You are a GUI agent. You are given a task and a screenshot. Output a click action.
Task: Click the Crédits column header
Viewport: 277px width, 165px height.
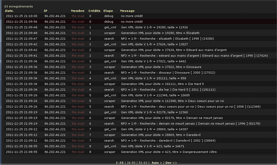click(x=94, y=11)
